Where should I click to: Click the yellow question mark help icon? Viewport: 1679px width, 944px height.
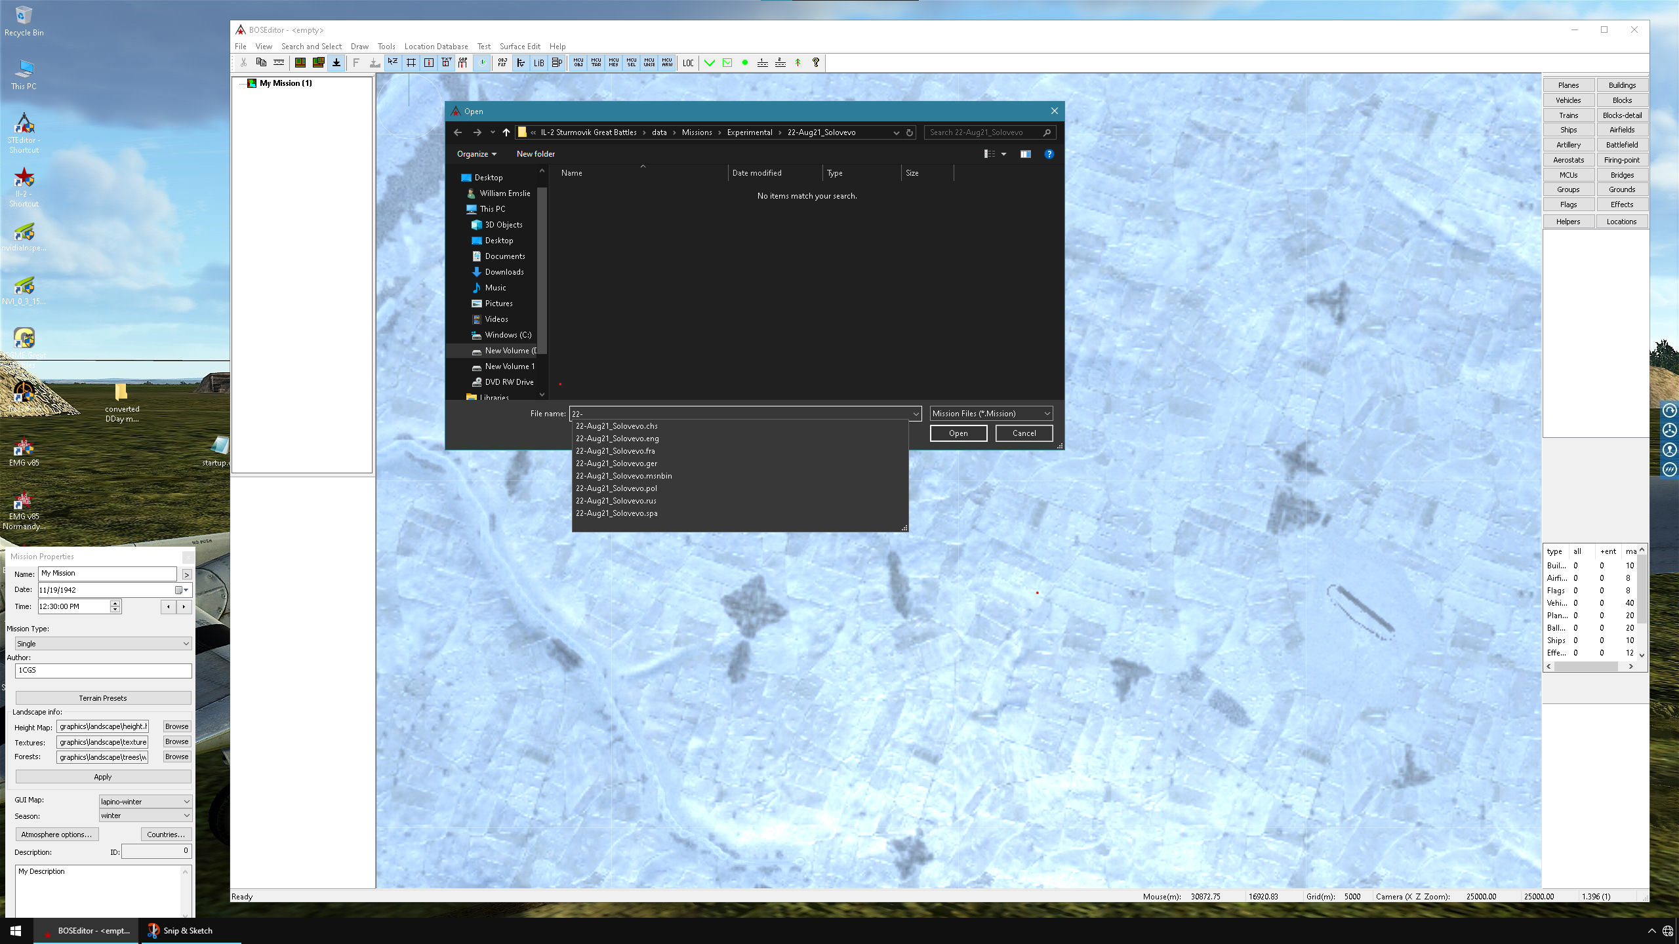click(x=816, y=63)
